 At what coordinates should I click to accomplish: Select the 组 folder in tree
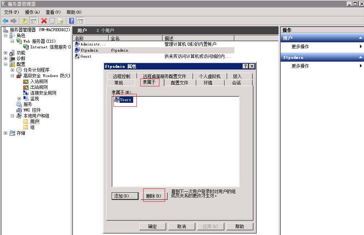(x=32, y=127)
